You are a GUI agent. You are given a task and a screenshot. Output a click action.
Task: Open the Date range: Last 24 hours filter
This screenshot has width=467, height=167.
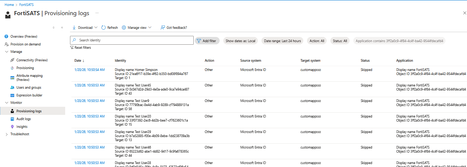click(x=282, y=41)
